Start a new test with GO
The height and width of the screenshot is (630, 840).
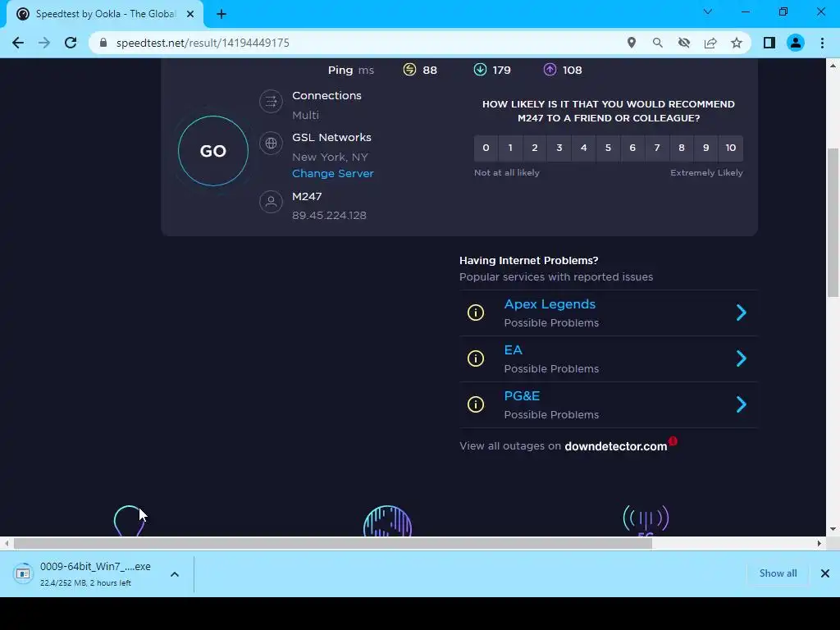click(213, 151)
